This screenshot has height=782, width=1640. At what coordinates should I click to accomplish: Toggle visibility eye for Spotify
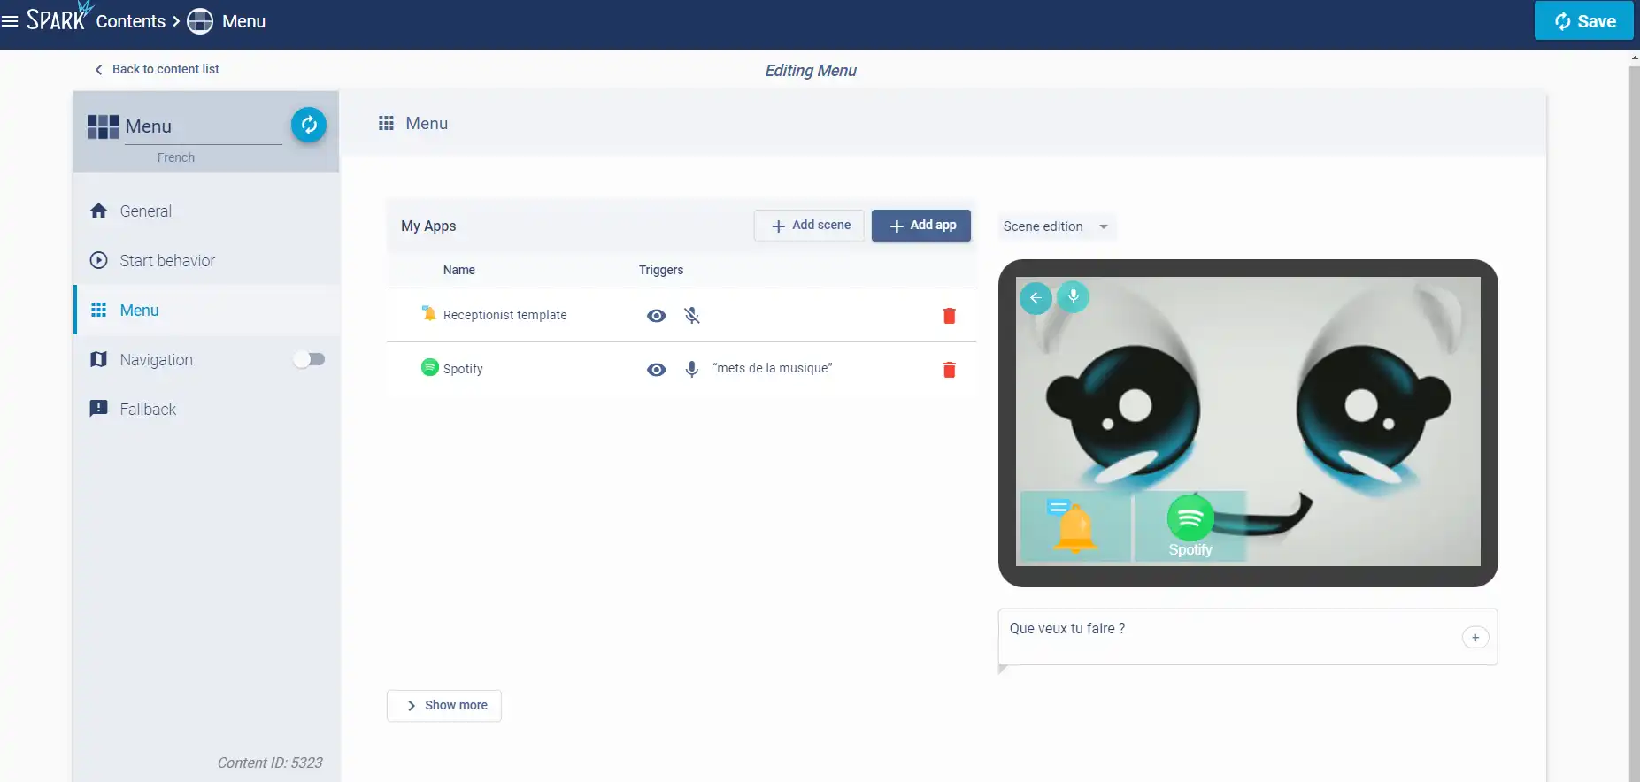click(656, 370)
